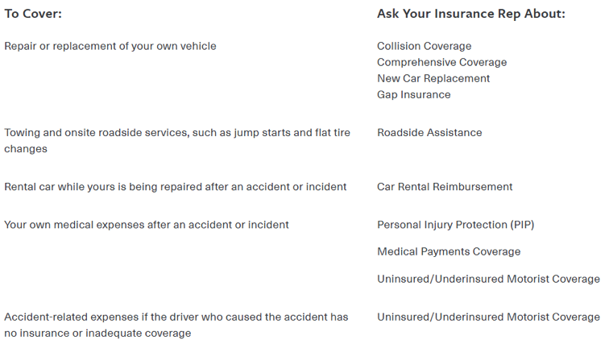Click the 'flat tire changes' text line

tap(26, 149)
